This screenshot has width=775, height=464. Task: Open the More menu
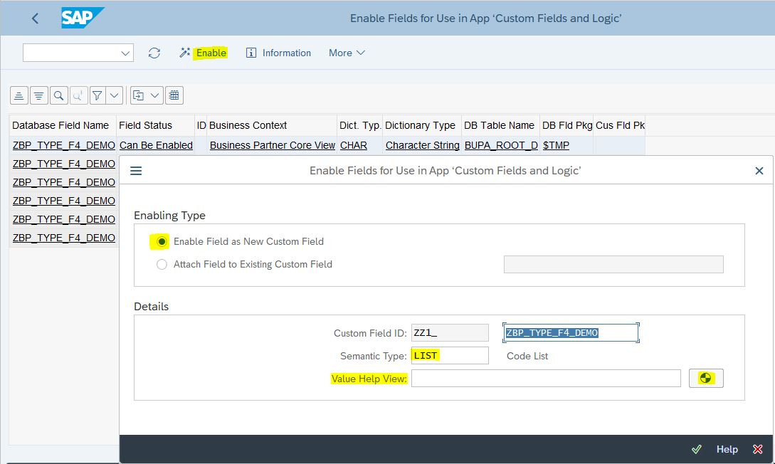tap(346, 52)
